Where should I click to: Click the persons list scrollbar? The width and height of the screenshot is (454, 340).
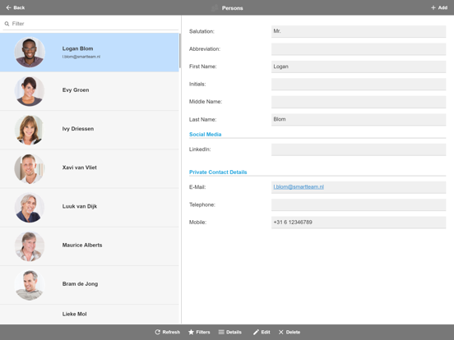180,51
